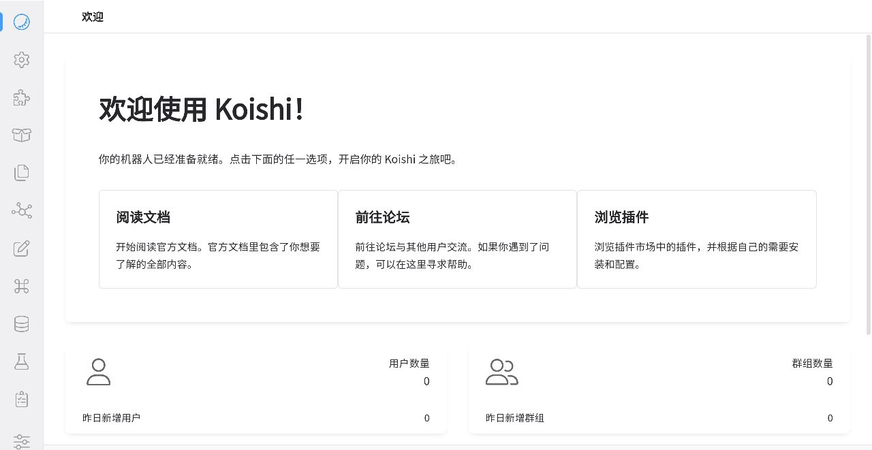Click the vertical scrollbar on right edge

(868, 184)
